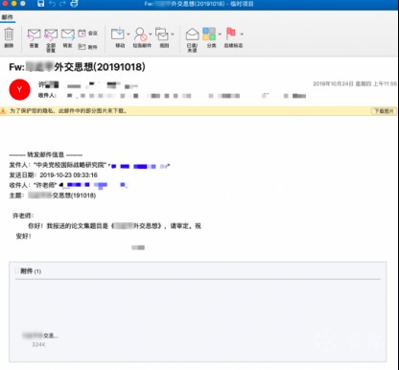Click the Reply All envelope icon
Viewport: 399px width, 370px height.
pos(51,35)
